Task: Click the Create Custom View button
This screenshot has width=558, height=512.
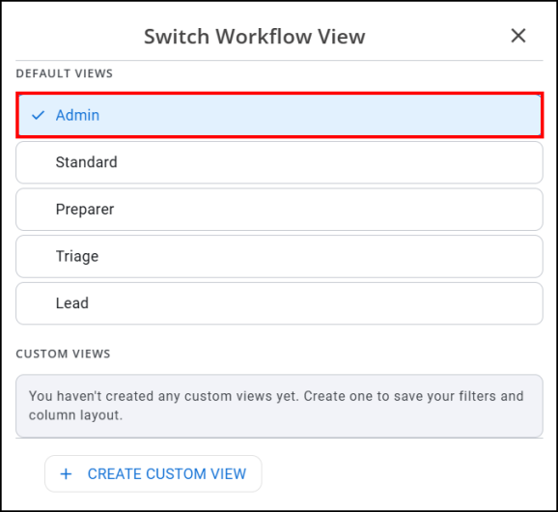Action: point(153,474)
